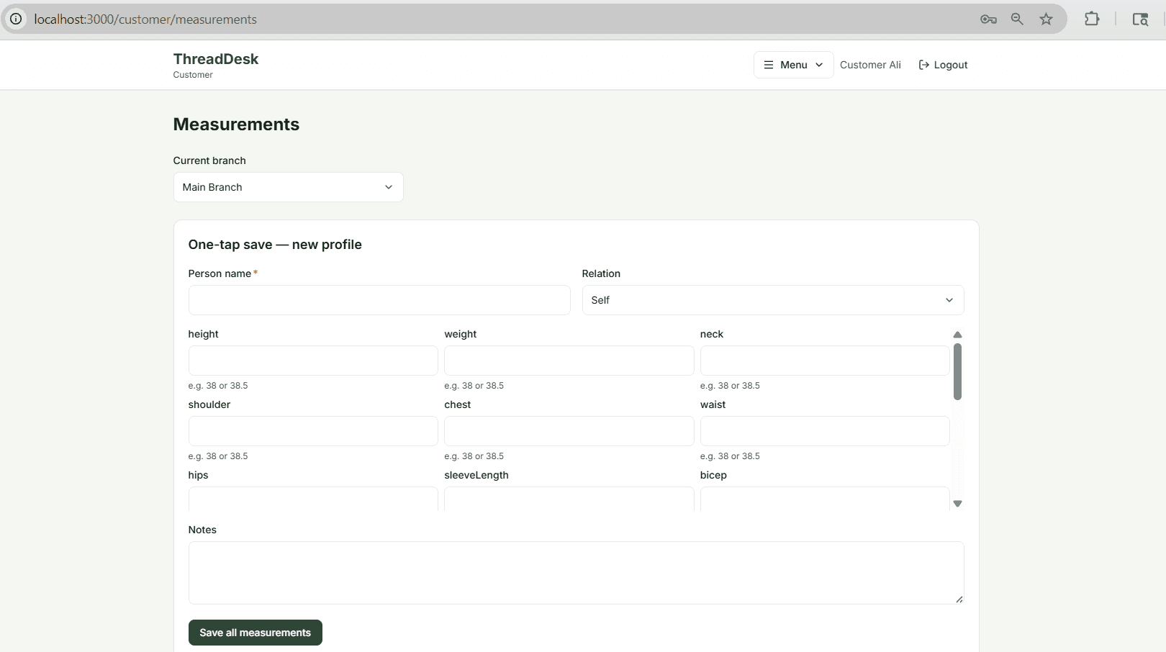Open the Menu dropdown in header

pos(793,65)
